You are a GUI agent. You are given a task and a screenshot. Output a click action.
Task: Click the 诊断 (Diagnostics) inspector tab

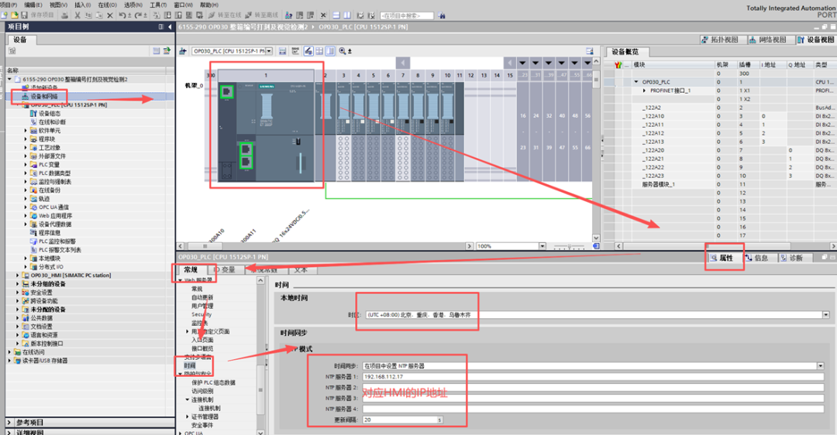pos(795,258)
